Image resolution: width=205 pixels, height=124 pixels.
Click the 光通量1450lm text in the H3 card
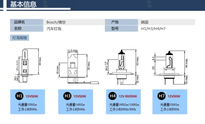coord(75,105)
